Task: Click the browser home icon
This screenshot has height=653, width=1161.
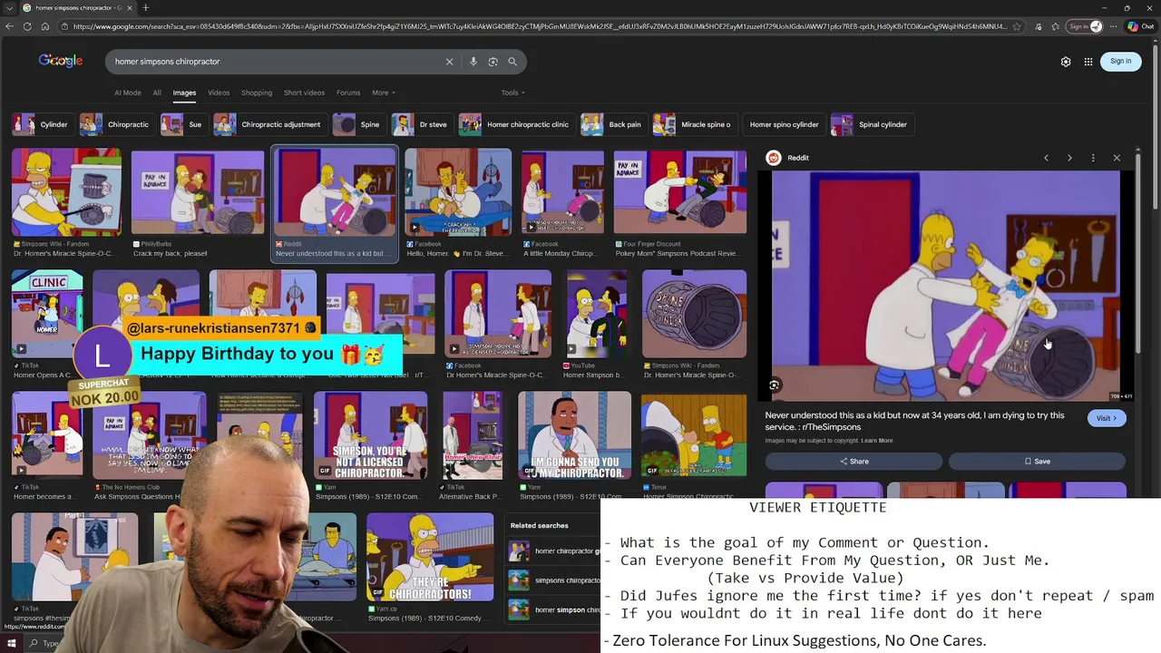Action: click(44, 26)
